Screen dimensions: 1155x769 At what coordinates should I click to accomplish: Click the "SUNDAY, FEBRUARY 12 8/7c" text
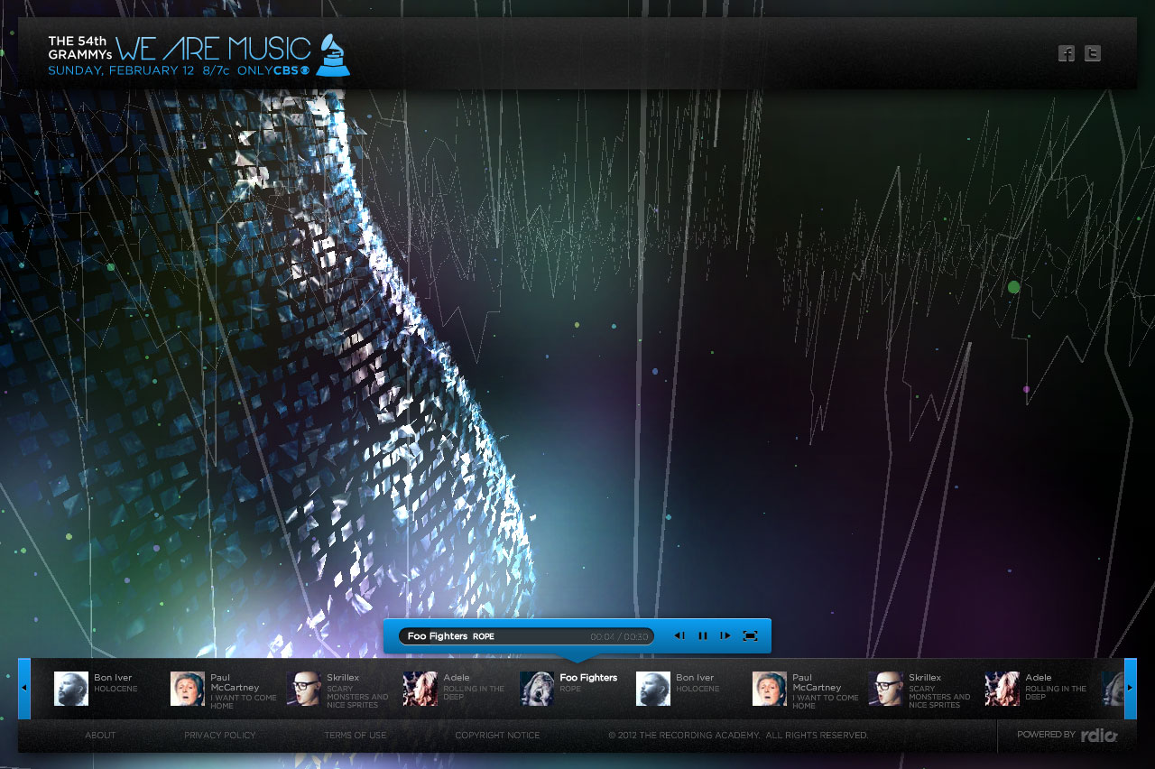139,70
